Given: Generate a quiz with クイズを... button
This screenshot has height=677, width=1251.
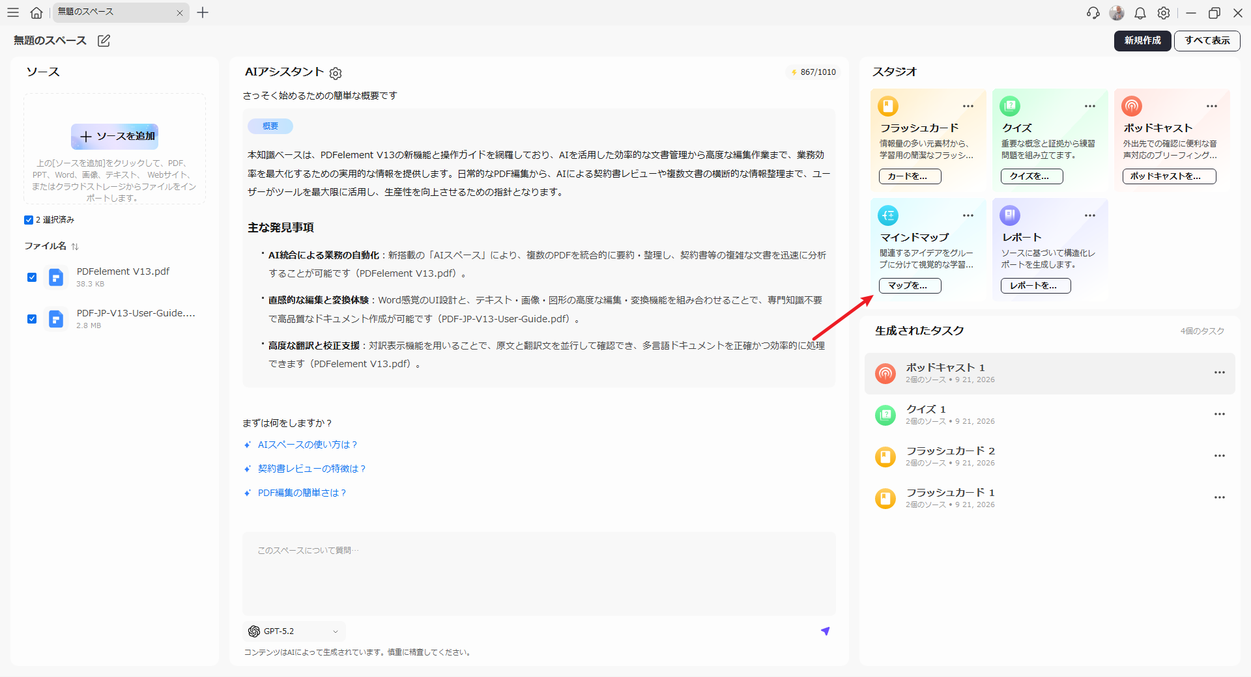Looking at the screenshot, I should pyautogui.click(x=1031, y=176).
